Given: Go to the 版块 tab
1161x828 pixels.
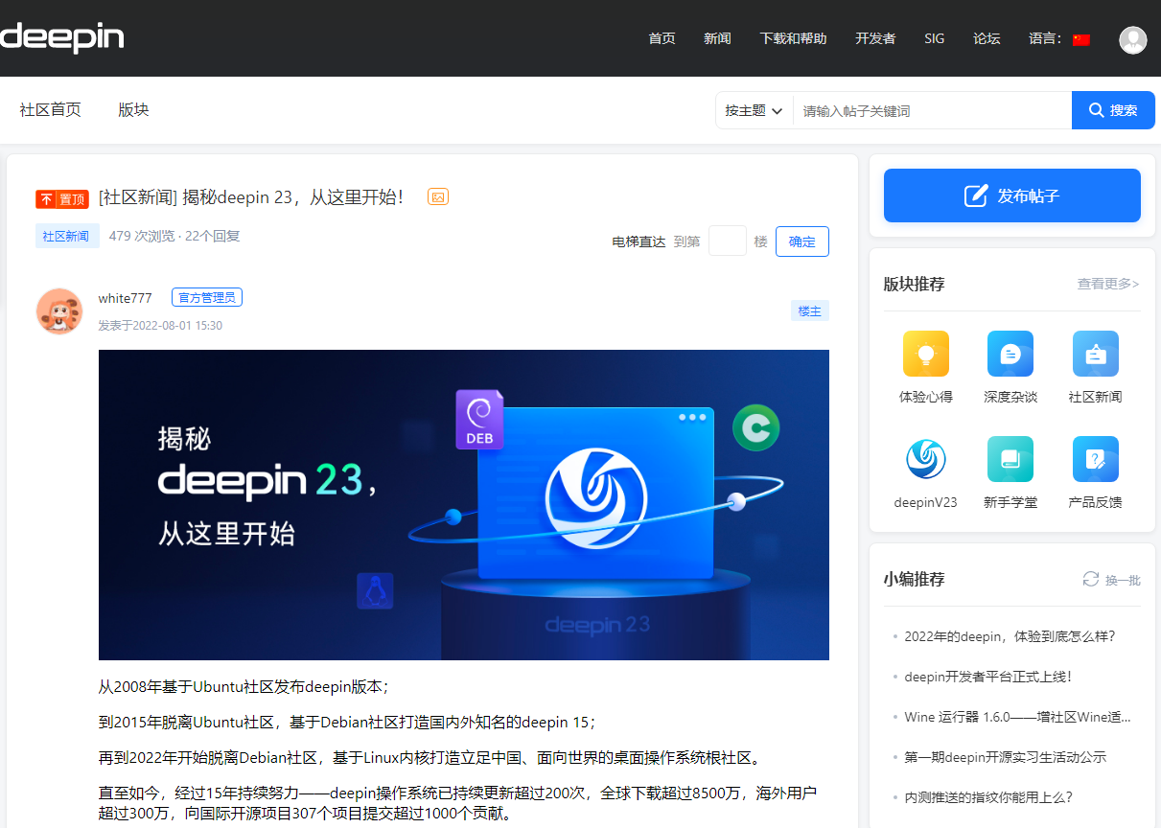Looking at the screenshot, I should coord(133,109).
